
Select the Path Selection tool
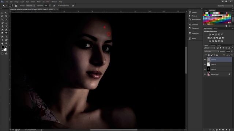point(3,40)
